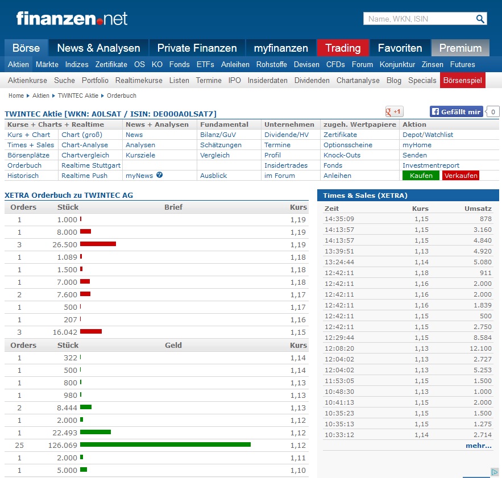This screenshot has height=478, width=502.
Task: Click the Google +1 button
Action: pos(394,112)
